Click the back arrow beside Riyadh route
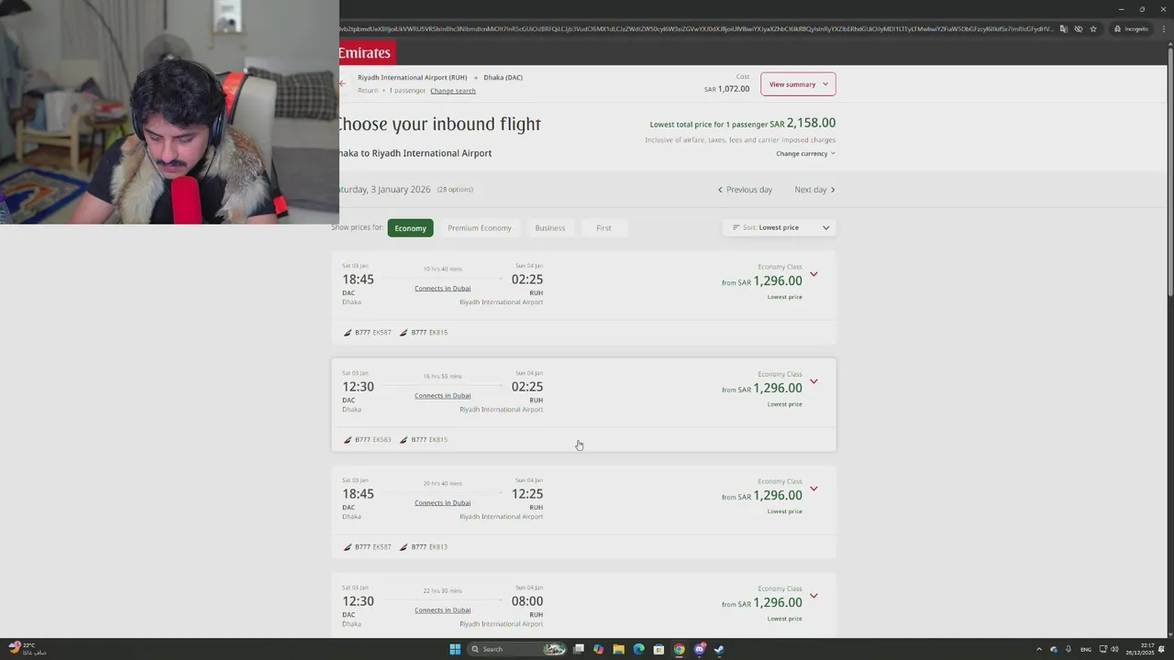The image size is (1174, 660). tap(343, 83)
